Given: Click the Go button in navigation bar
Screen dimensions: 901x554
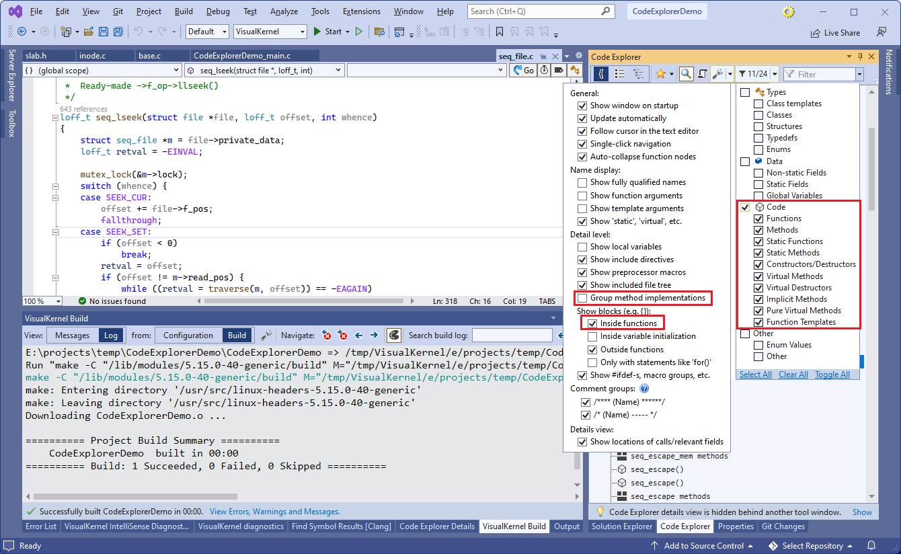Looking at the screenshot, I should [x=524, y=70].
